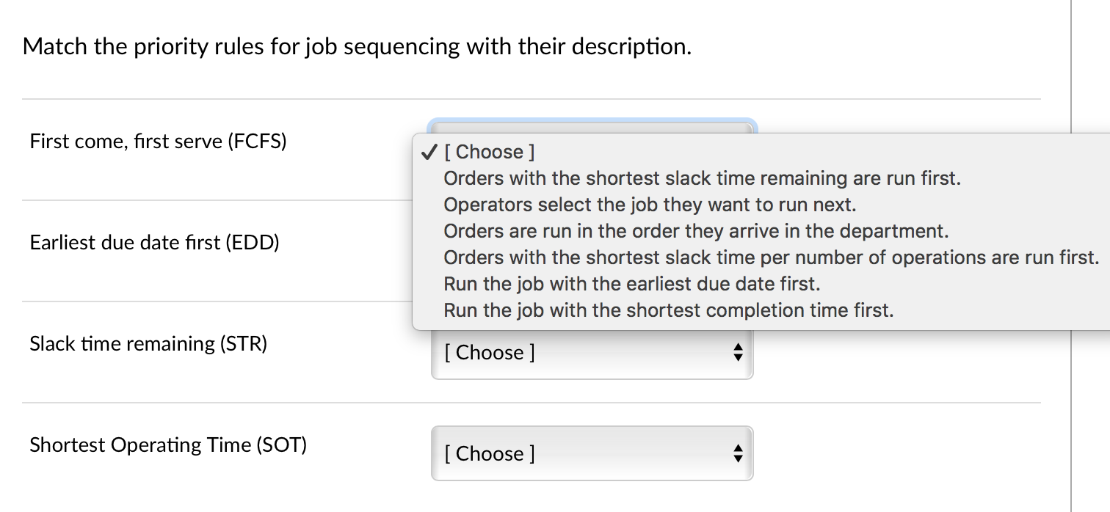Open the dropdown next to Shortest Operating Time (SOT)
The height and width of the screenshot is (512, 1110).
click(592, 453)
